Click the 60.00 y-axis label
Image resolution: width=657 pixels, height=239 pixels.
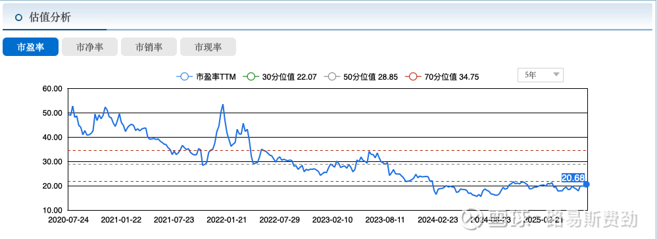pyautogui.click(x=53, y=89)
